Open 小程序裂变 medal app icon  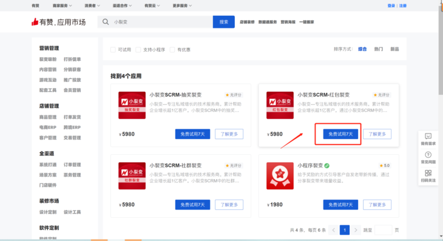[x=280, y=175]
